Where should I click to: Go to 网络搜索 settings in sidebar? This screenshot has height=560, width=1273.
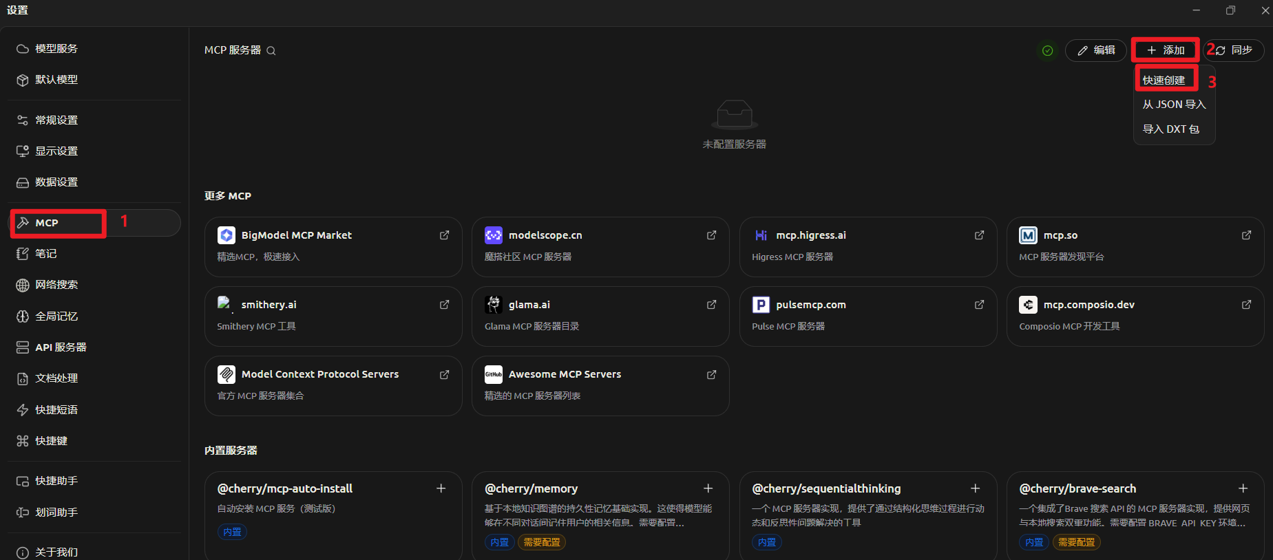click(x=56, y=285)
